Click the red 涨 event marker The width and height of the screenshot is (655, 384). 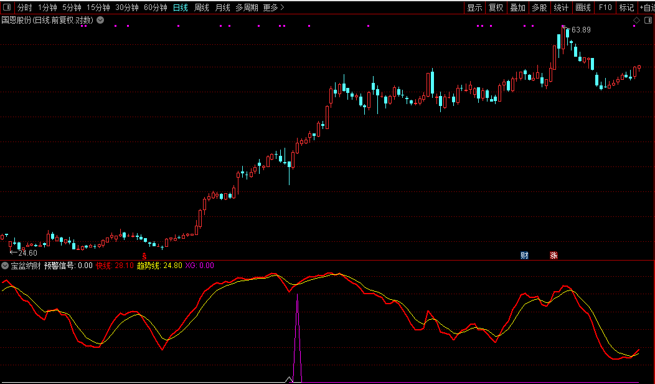[x=554, y=255]
